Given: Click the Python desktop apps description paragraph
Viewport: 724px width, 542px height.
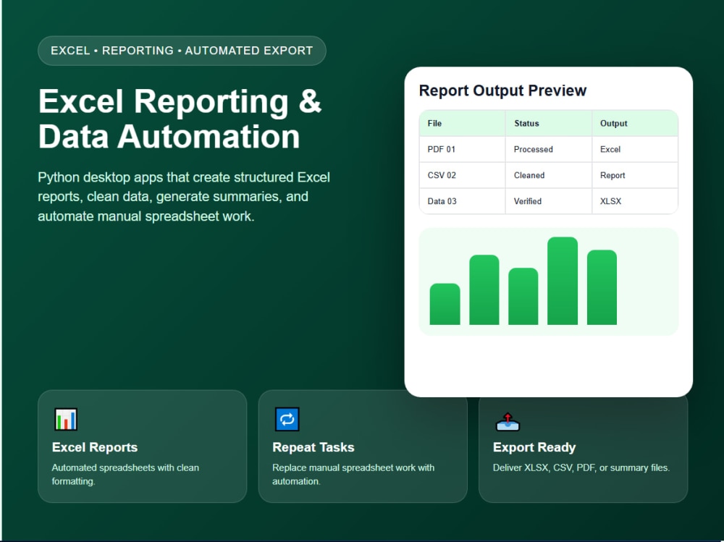Looking at the screenshot, I should (184, 197).
